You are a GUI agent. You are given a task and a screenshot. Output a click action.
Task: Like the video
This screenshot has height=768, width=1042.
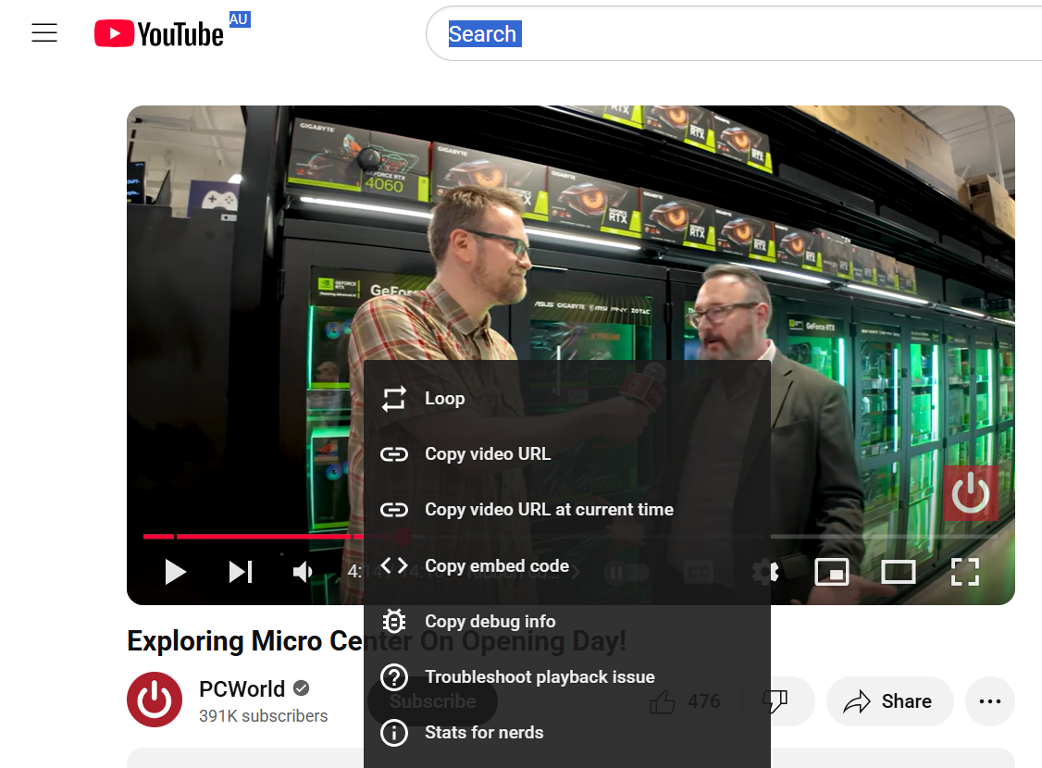685,701
